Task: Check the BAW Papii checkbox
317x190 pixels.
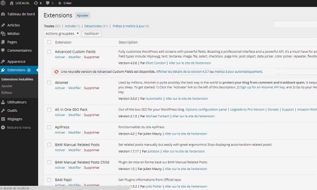Action: pyautogui.click(x=49, y=180)
